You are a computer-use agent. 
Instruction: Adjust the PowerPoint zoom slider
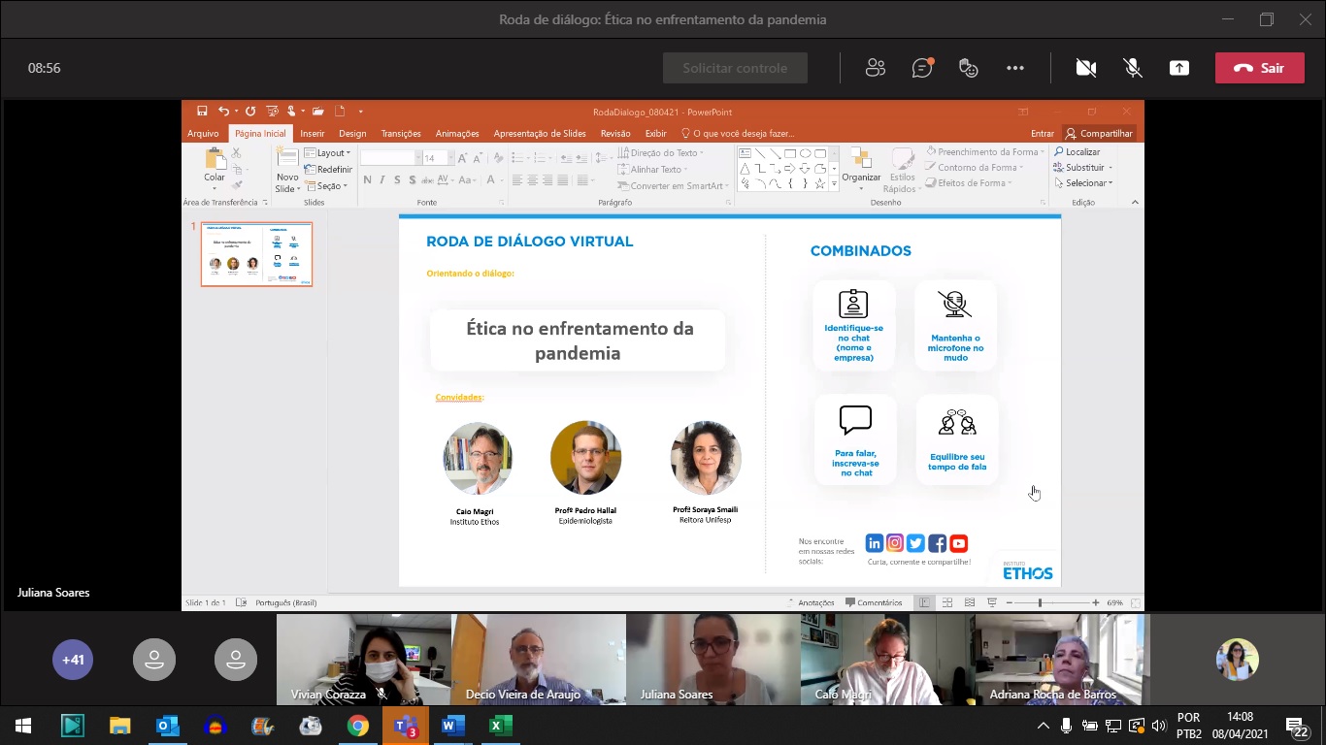point(1040,602)
